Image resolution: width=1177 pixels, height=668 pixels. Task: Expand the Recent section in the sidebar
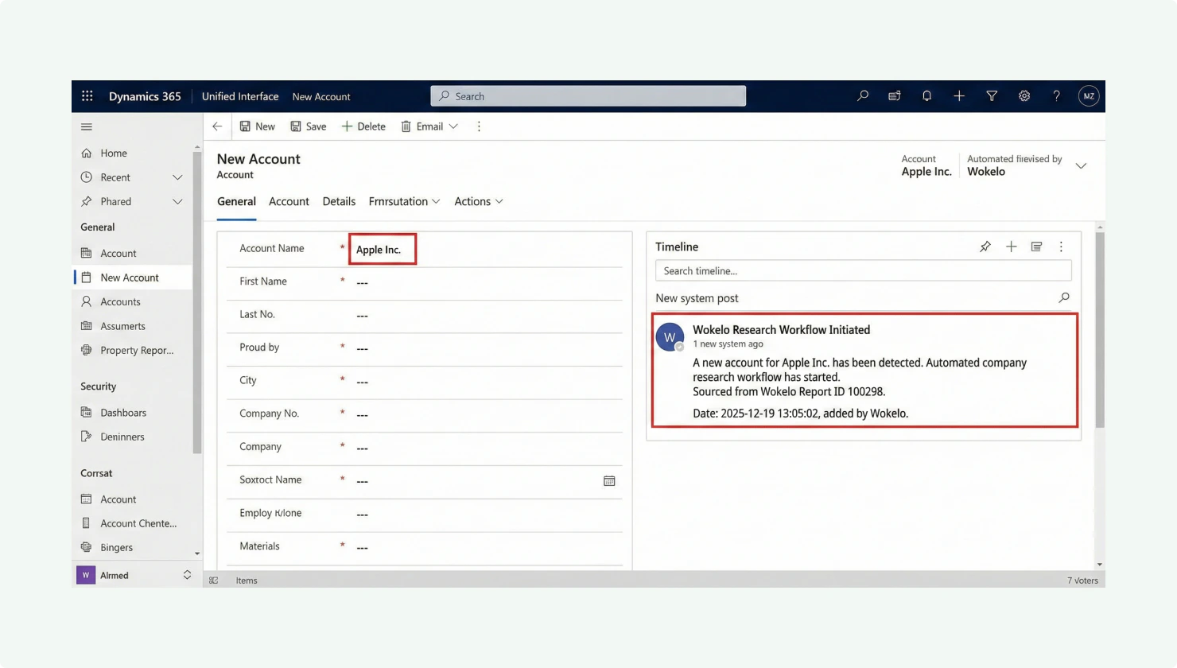coord(177,177)
